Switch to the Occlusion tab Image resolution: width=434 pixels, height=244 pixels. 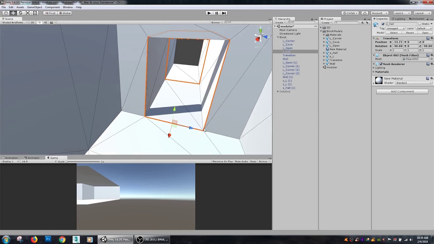417,19
